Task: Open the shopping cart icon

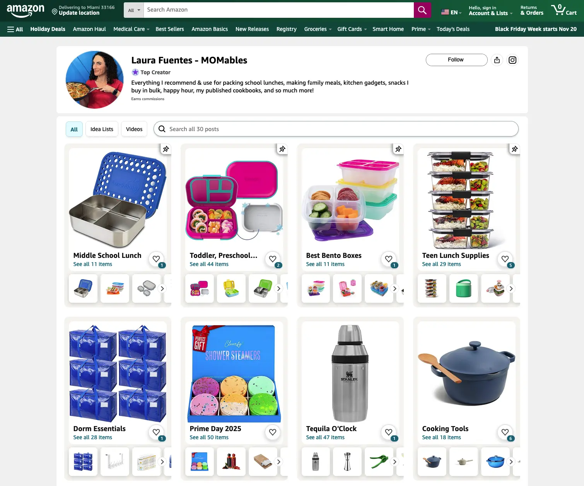Action: (564, 10)
